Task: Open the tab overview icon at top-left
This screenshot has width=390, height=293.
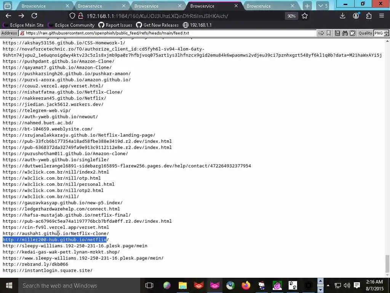Action: [8, 5]
